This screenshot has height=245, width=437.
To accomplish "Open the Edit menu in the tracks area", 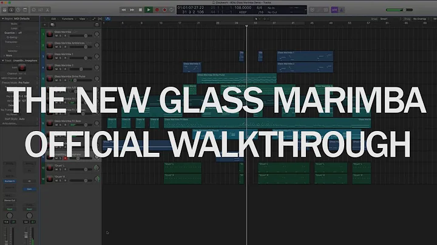I will [x=55, y=19].
